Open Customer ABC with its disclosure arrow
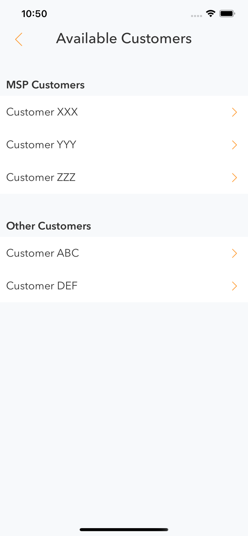 [235, 253]
